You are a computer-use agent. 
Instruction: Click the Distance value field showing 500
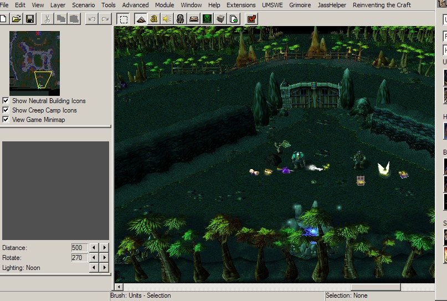(79, 247)
